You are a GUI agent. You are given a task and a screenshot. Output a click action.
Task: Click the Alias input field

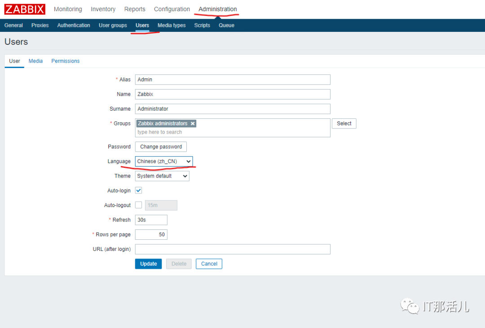[x=233, y=80]
